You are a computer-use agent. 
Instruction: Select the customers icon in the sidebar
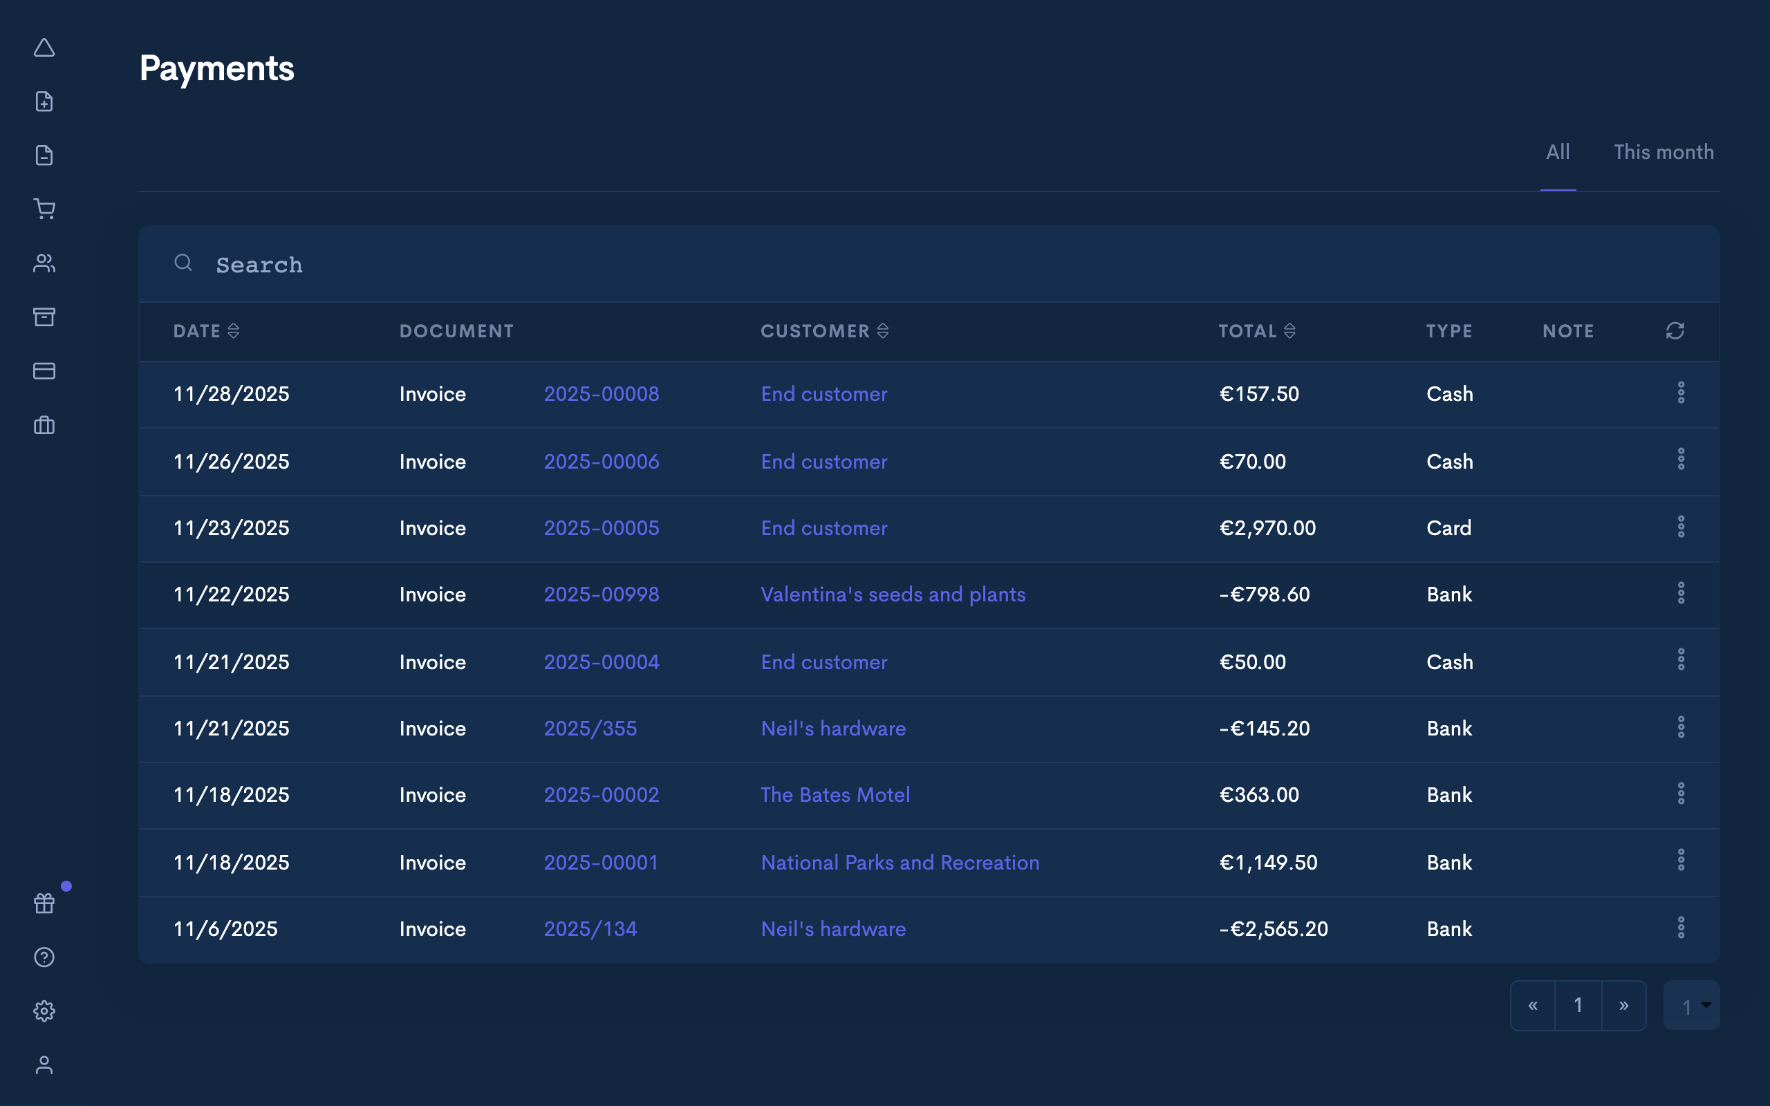click(45, 263)
